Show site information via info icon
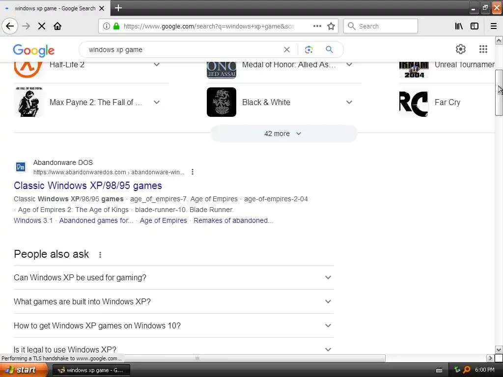This screenshot has height=377, width=503. click(x=107, y=26)
